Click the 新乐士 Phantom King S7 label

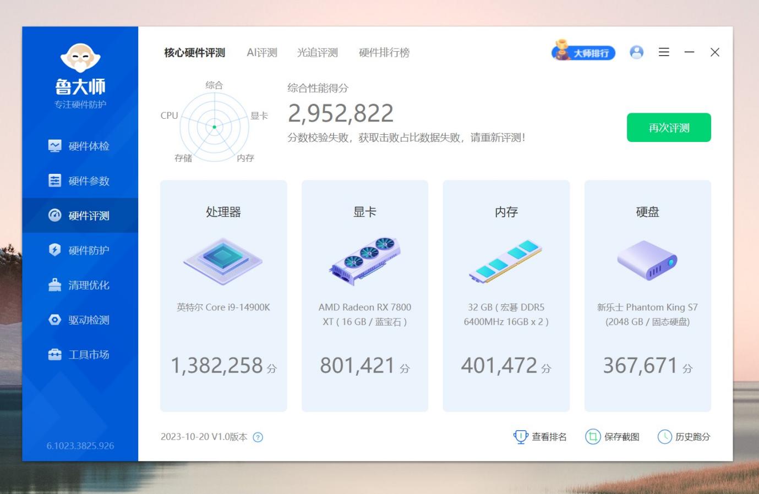[648, 314]
